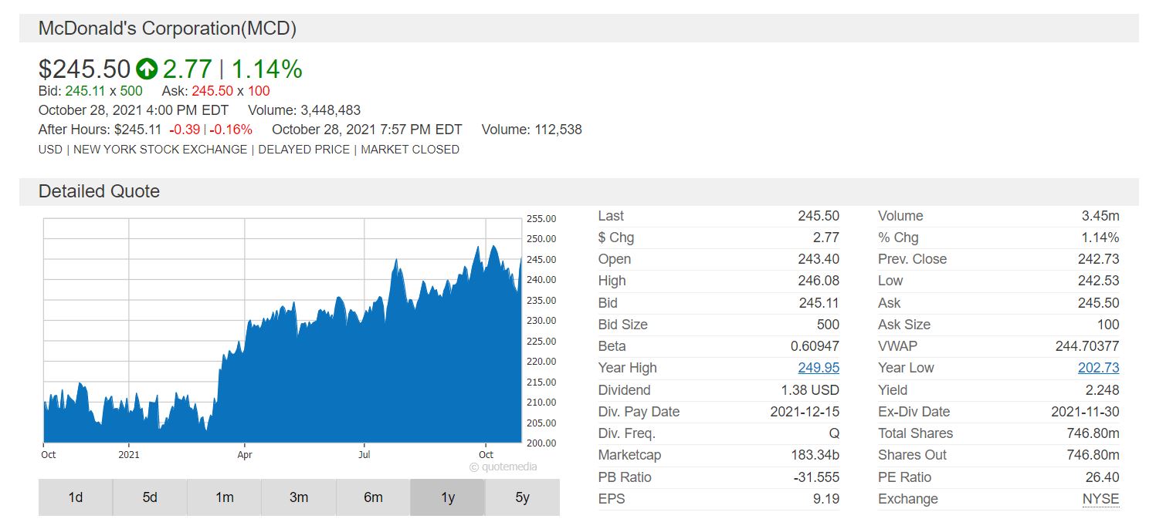Show the 5y chart history
The width and height of the screenshot is (1156, 529).
[522, 497]
